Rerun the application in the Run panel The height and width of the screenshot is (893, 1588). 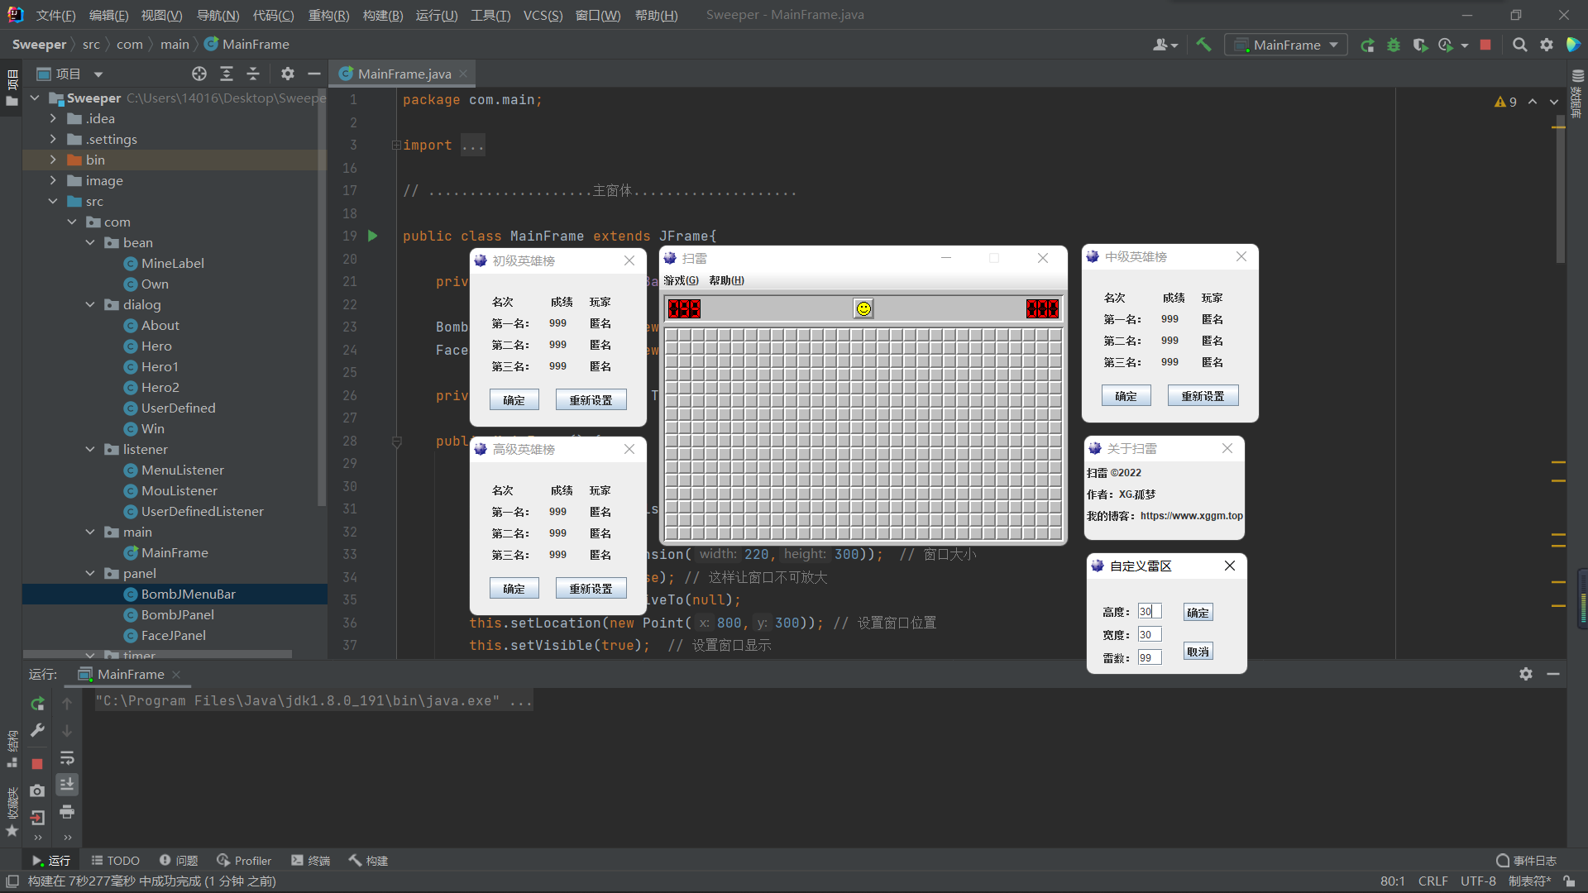point(37,704)
